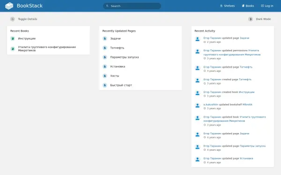Focus the Search input field
The image size is (281, 175).
click(132, 6)
